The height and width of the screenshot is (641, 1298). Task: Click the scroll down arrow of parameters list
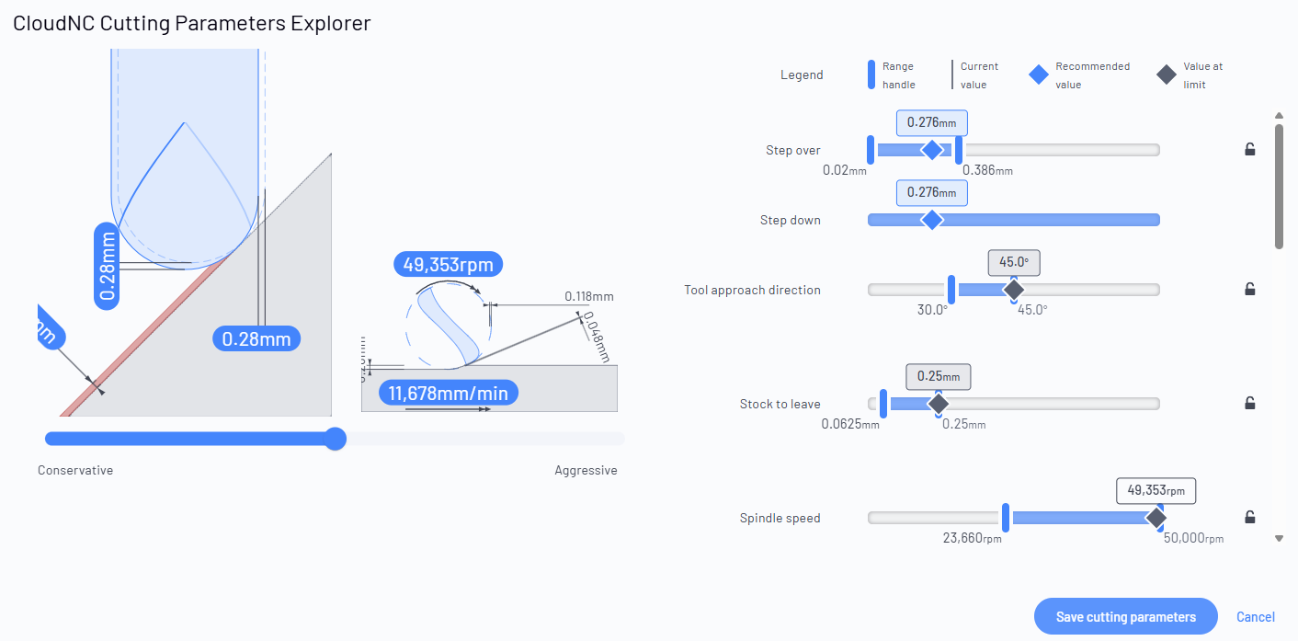(x=1279, y=539)
